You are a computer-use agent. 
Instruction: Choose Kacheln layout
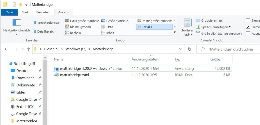[x=73, y=33]
